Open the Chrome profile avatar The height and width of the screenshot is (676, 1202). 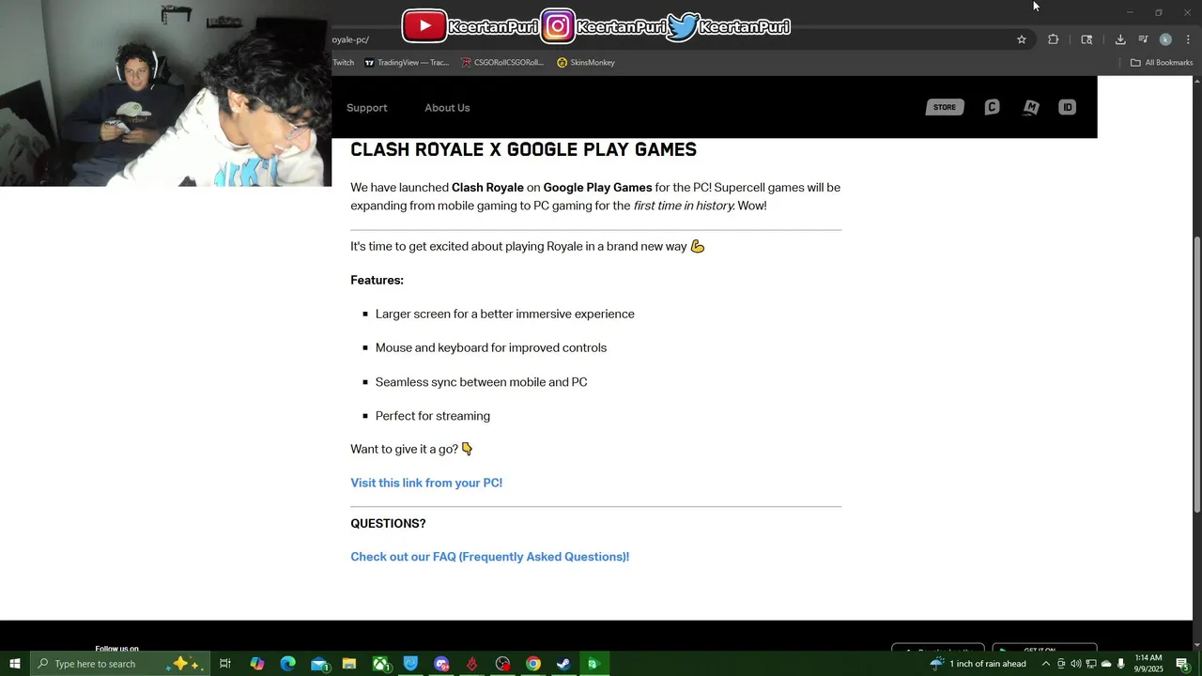pos(1165,39)
